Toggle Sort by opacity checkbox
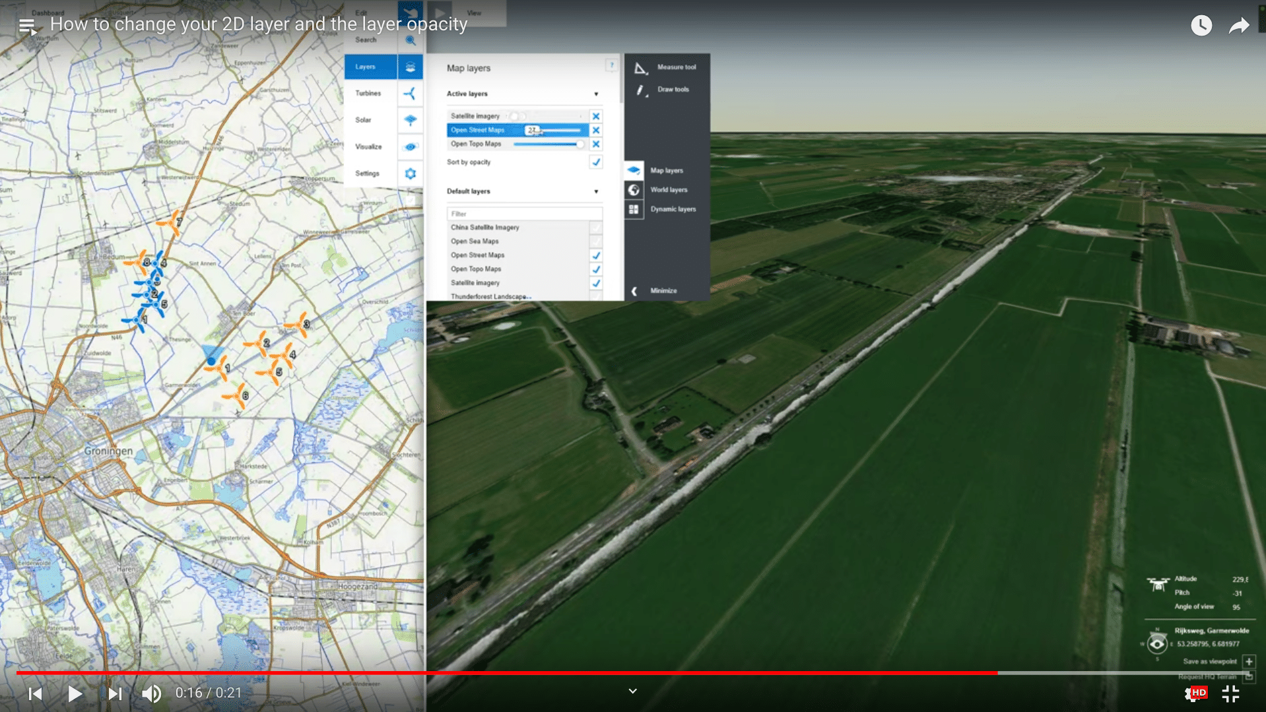 [x=595, y=162]
